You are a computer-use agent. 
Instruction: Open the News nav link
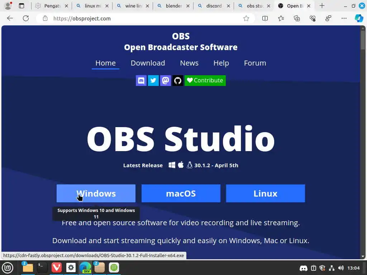(x=189, y=63)
